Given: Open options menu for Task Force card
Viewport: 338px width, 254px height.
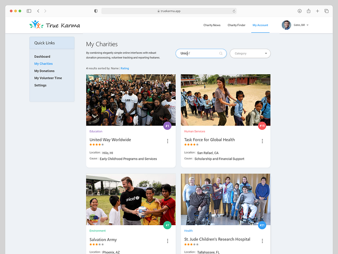Looking at the screenshot, I should (262, 141).
